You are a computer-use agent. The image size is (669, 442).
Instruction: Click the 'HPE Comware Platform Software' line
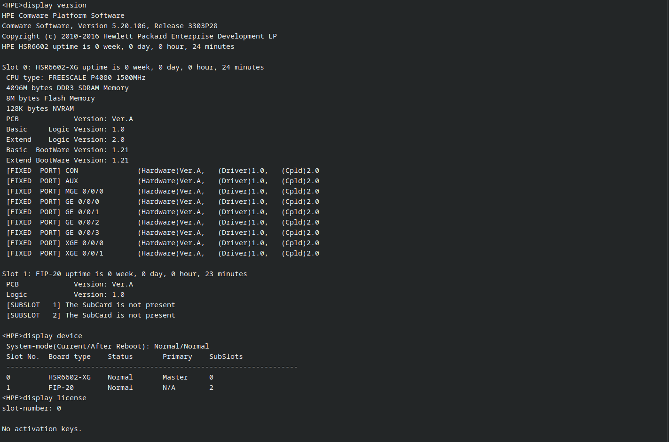click(63, 16)
